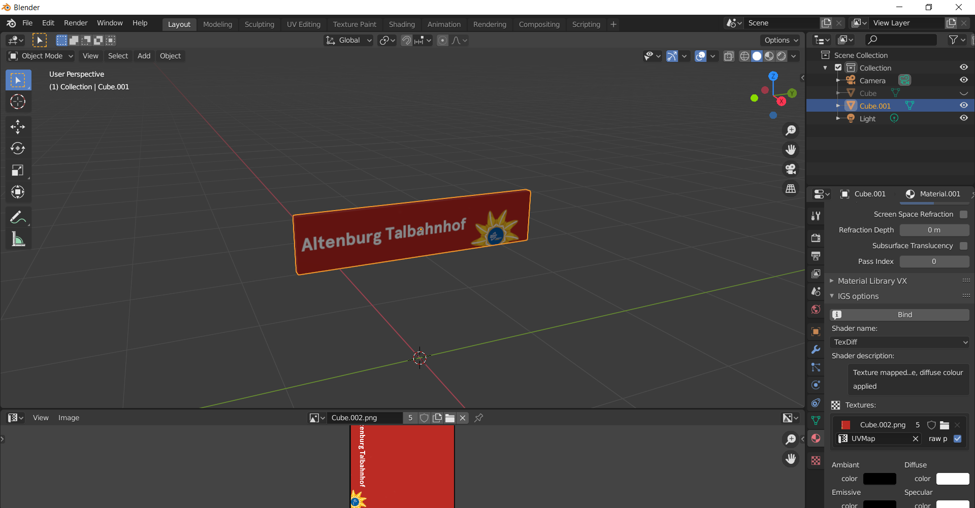Open the Object Mode dropdown
Image resolution: width=975 pixels, height=508 pixels.
click(42, 56)
